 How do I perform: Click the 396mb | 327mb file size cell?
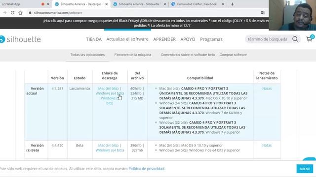click(137, 147)
